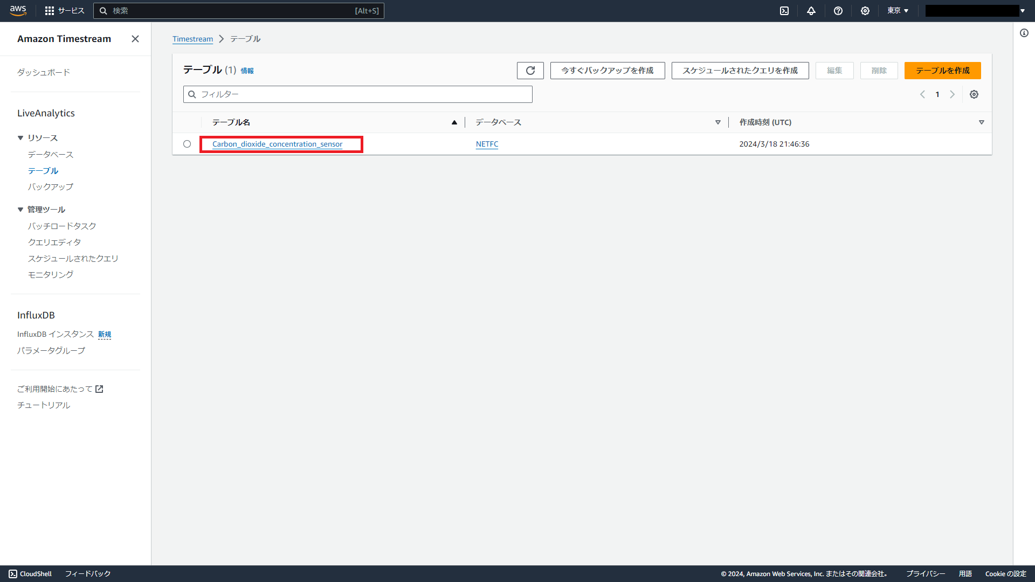Open account settings via the gear icon
This screenshot has height=582, width=1035.
coord(865,11)
